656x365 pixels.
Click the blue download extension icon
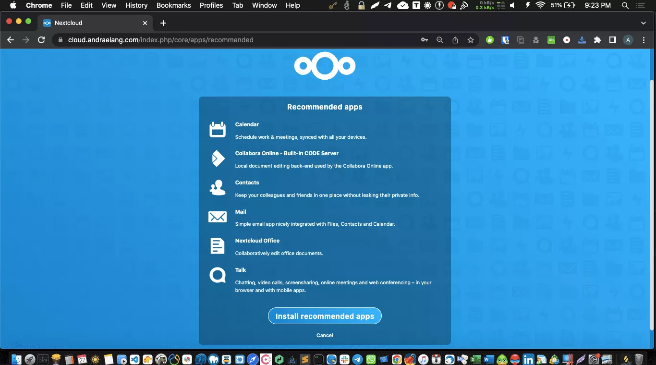pyautogui.click(x=582, y=40)
